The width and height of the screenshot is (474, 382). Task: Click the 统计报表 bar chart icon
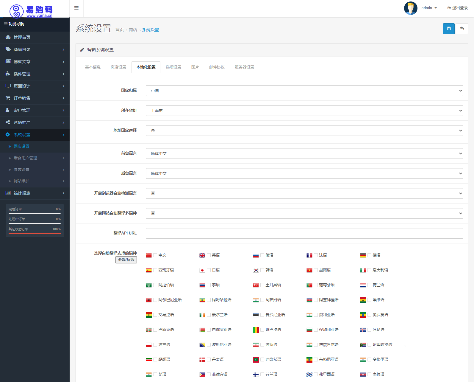click(x=8, y=193)
